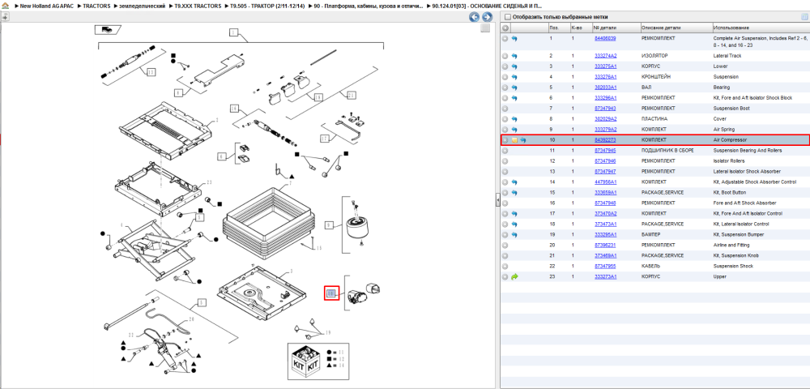Open part number link 87347943
Image resolution: width=810 pixels, height=389 pixels.
coord(605,109)
